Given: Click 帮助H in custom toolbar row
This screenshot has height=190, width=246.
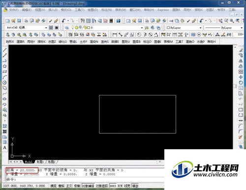Looking at the screenshot, I should [x=212, y=42].
